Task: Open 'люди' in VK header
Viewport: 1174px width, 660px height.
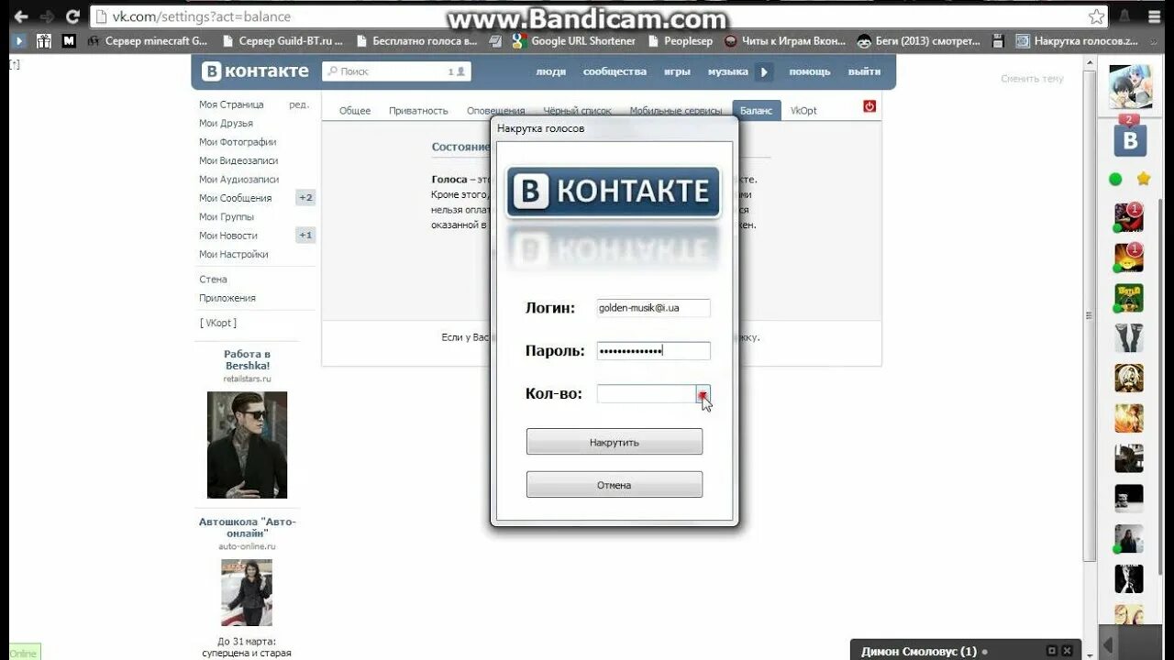Action: 550,71
